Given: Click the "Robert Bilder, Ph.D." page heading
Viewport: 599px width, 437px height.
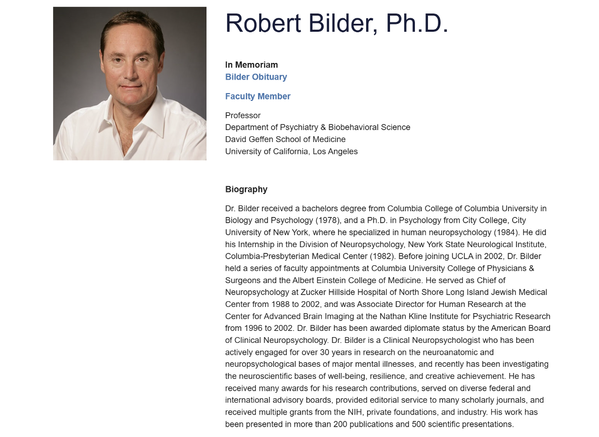Looking at the screenshot, I should pos(336,23).
